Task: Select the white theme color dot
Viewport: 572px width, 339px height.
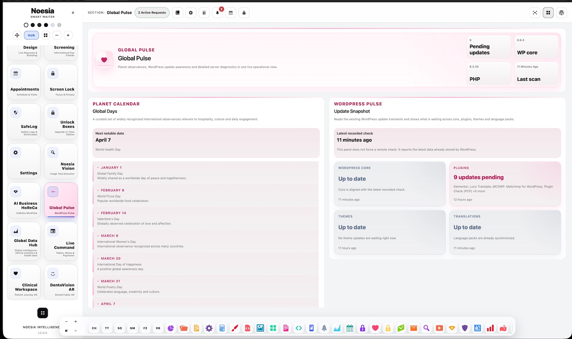Action: 26,25
